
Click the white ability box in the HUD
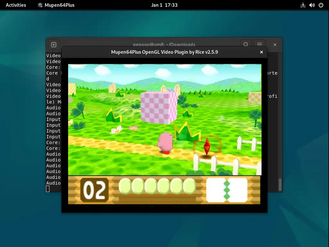click(x=227, y=190)
